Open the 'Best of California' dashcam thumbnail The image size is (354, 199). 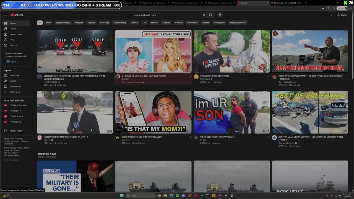click(x=310, y=112)
